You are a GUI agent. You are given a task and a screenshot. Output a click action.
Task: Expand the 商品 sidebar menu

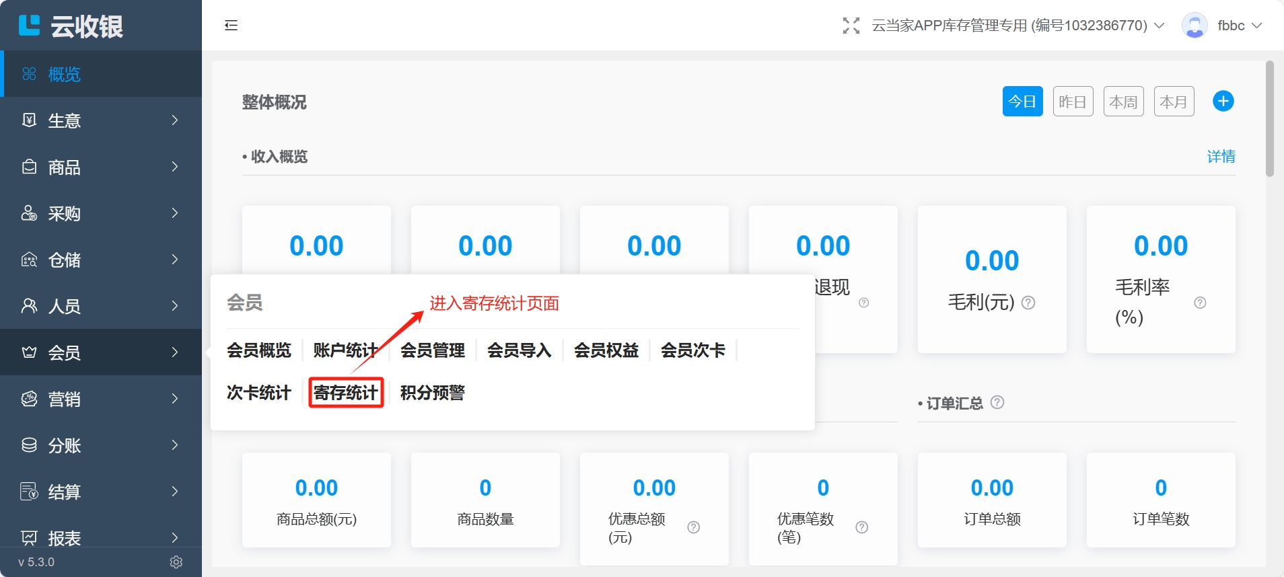pos(101,167)
